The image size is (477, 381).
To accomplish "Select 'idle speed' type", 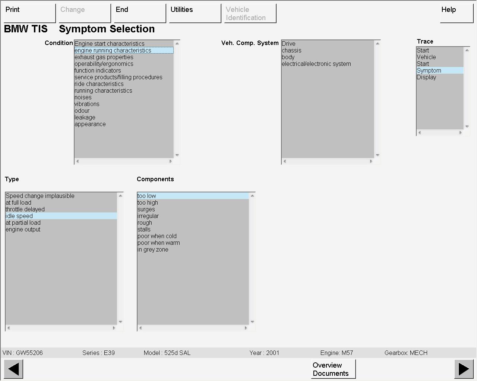I will (x=61, y=216).
